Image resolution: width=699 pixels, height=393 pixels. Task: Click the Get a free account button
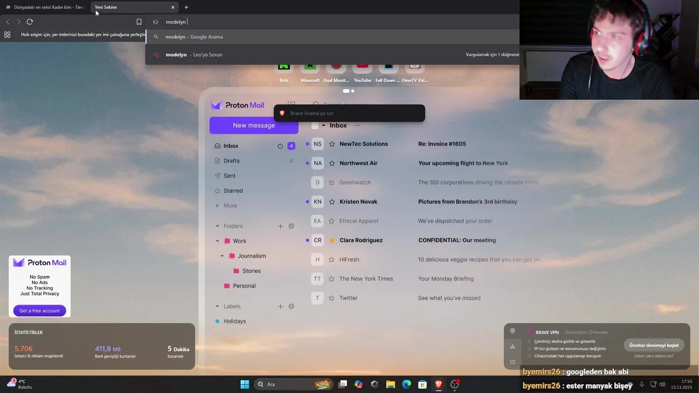click(x=40, y=311)
